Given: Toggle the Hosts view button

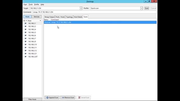Looking at the screenshot, I should pyautogui.click(x=27, y=17).
